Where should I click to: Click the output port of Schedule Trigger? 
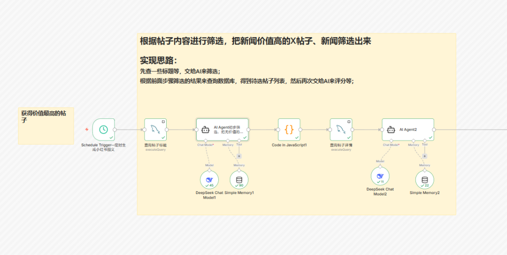pos(115,130)
